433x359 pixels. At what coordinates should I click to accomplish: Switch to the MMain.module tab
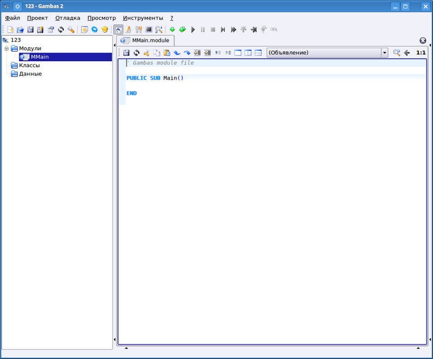click(x=146, y=41)
